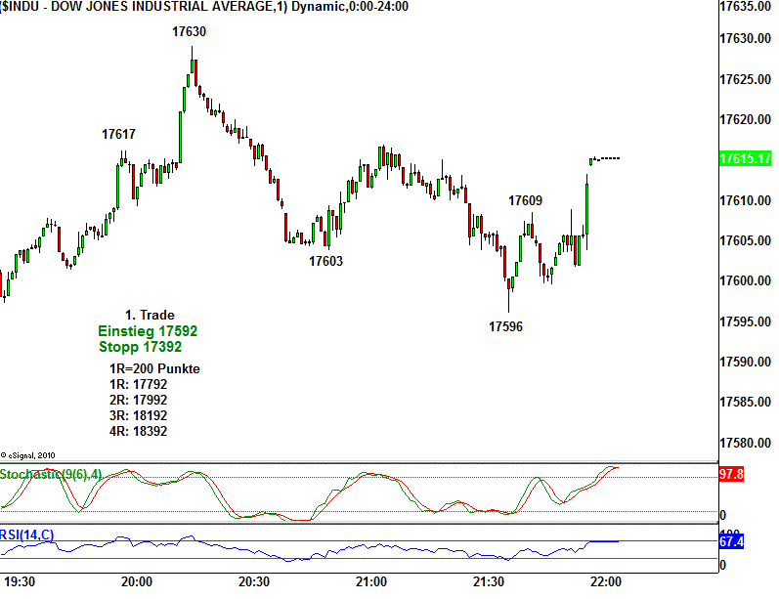Click the 1R=200 Punkte note

pyautogui.click(x=154, y=368)
